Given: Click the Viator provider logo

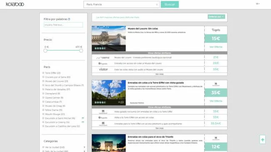Looking at the screenshot, I should click(x=103, y=69).
